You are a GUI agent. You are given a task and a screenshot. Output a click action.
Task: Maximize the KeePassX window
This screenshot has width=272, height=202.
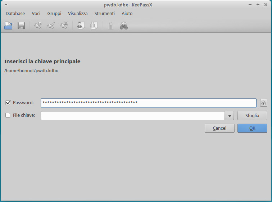tap(258, 5)
